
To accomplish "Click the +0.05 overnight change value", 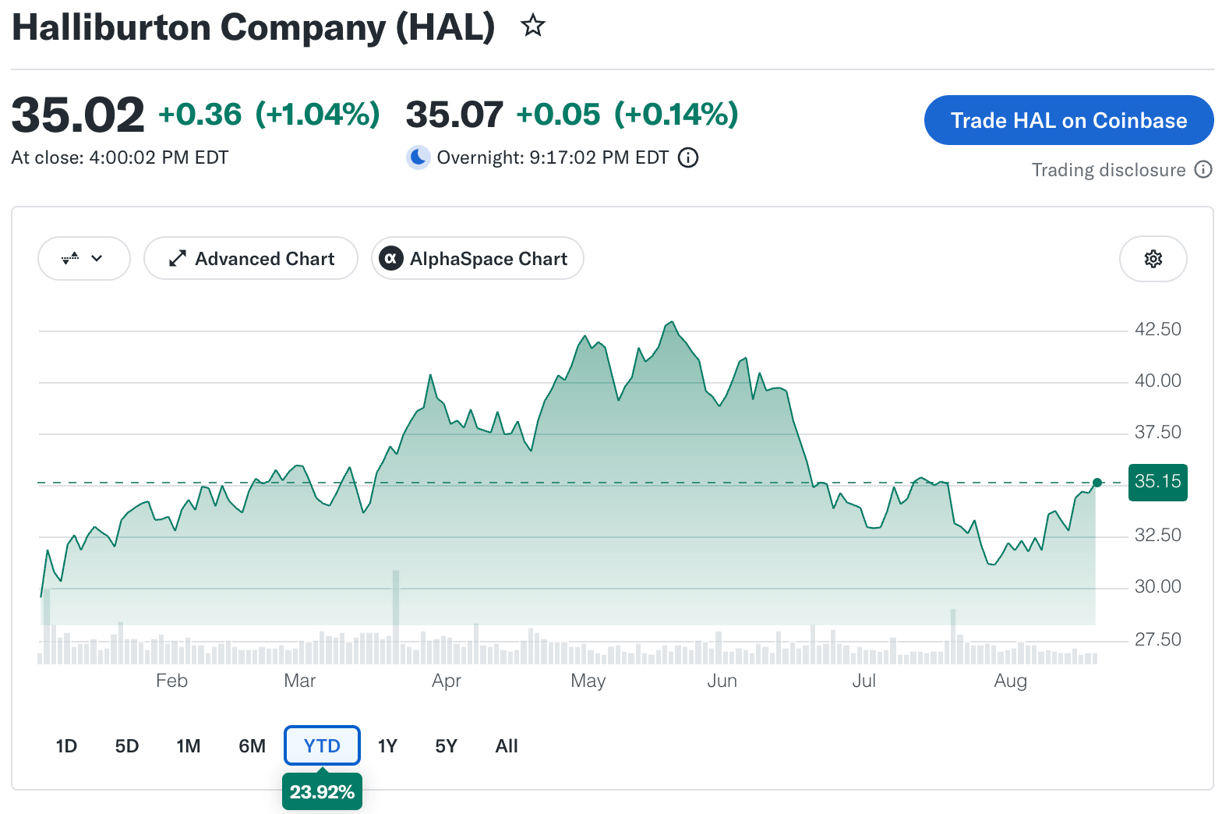I will (558, 115).
